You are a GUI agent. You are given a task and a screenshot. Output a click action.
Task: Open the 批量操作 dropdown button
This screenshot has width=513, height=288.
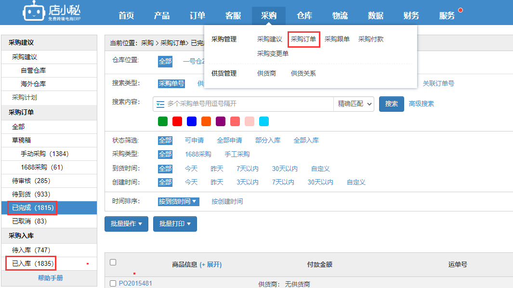tap(126, 224)
